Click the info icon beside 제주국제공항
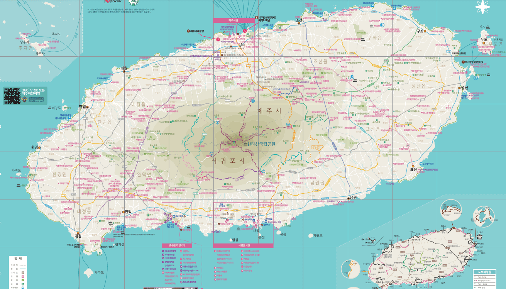Screen dimensions: 506x289 tap(189, 31)
